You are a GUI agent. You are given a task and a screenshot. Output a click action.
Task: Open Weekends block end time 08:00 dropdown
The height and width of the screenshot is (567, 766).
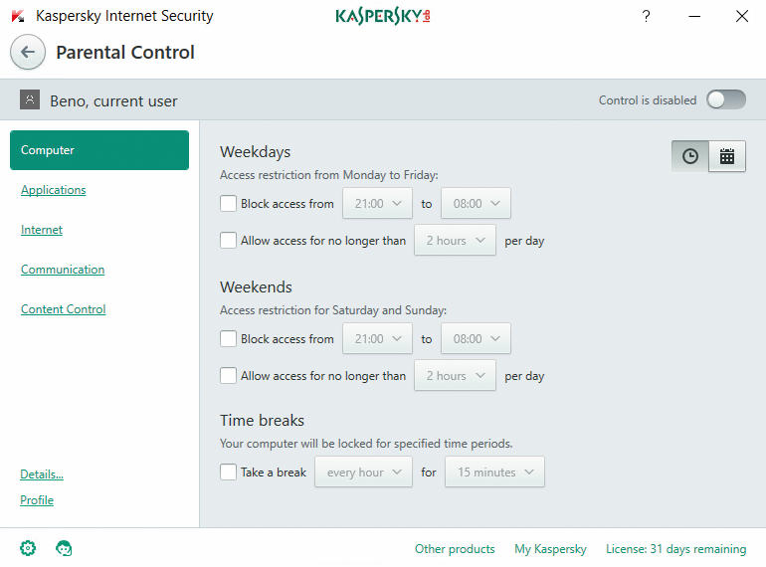pyautogui.click(x=476, y=338)
